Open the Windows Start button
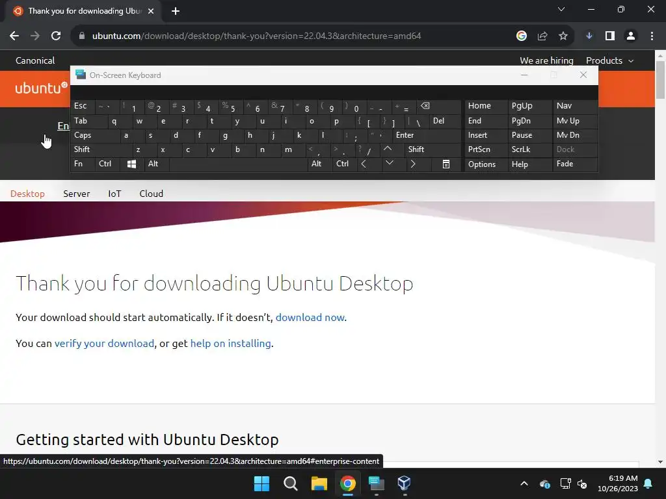This screenshot has height=499, width=666. coord(261,483)
